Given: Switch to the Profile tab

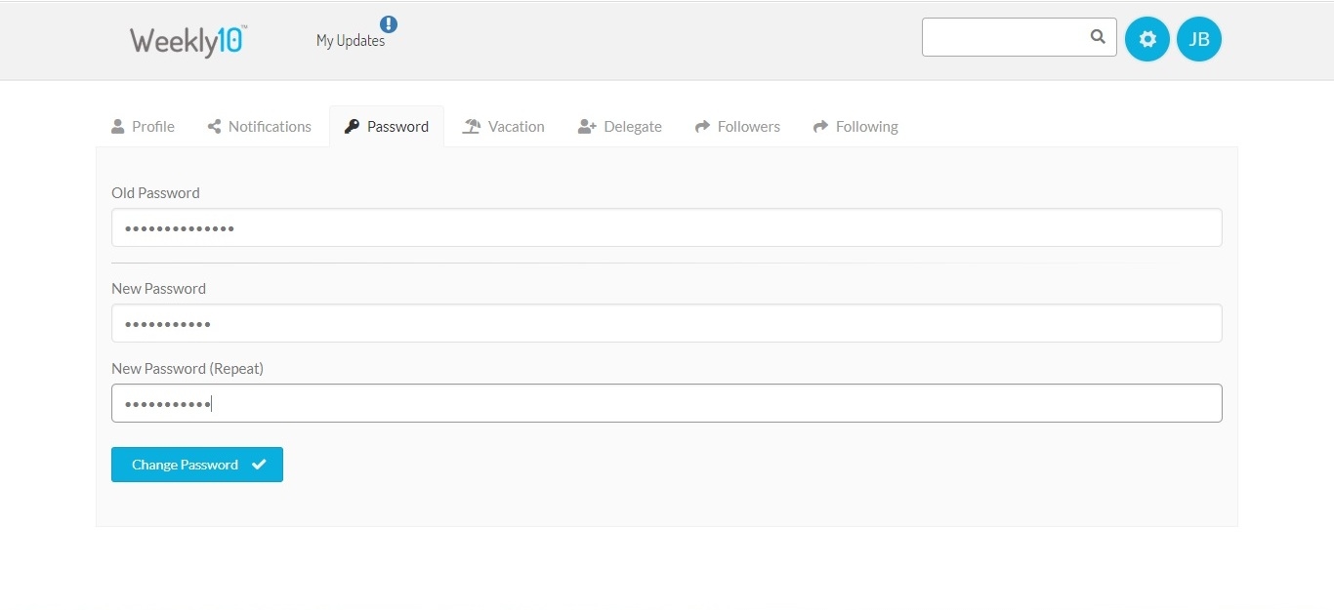Looking at the screenshot, I should [153, 126].
